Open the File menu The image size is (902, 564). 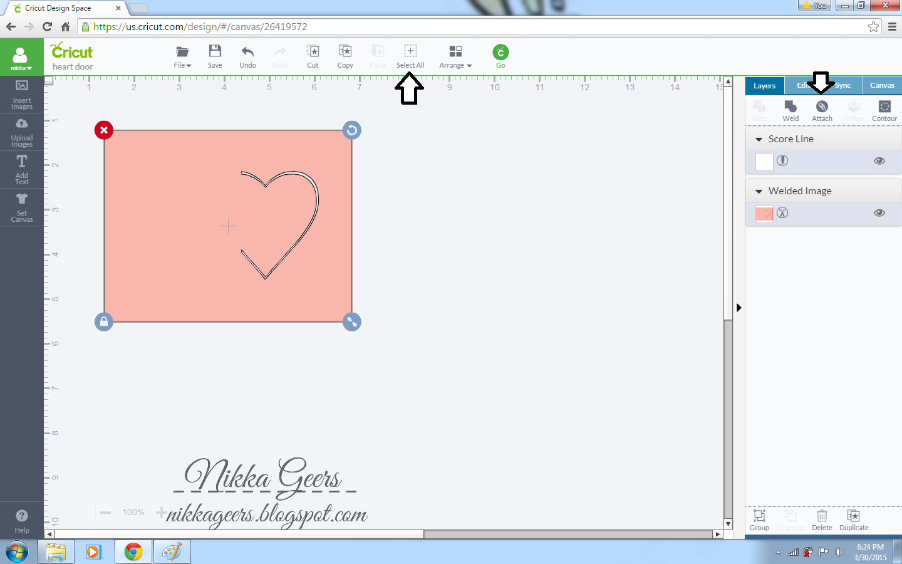pyautogui.click(x=182, y=56)
